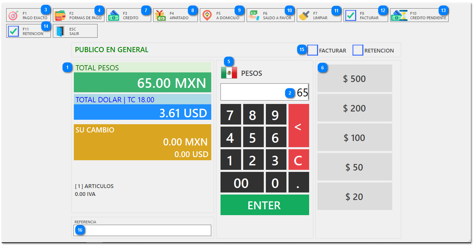This screenshot has height=246, width=474.
Task: Toggle the F8 Facturar checkbox
Action: click(x=350, y=14)
